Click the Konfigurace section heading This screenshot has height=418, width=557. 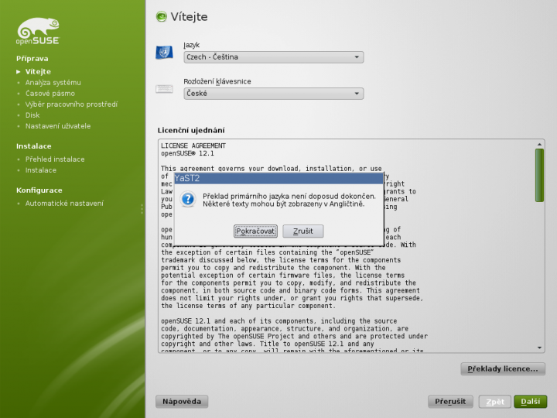tap(39, 190)
